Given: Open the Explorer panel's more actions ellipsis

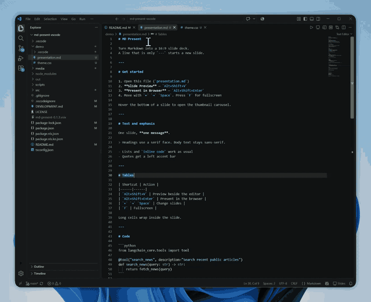Looking at the screenshot, I should [x=96, y=27].
